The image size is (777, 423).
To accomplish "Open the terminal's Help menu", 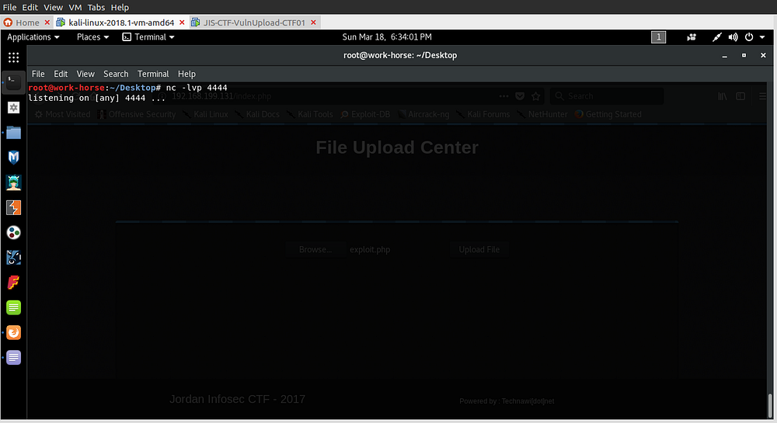I will (186, 74).
